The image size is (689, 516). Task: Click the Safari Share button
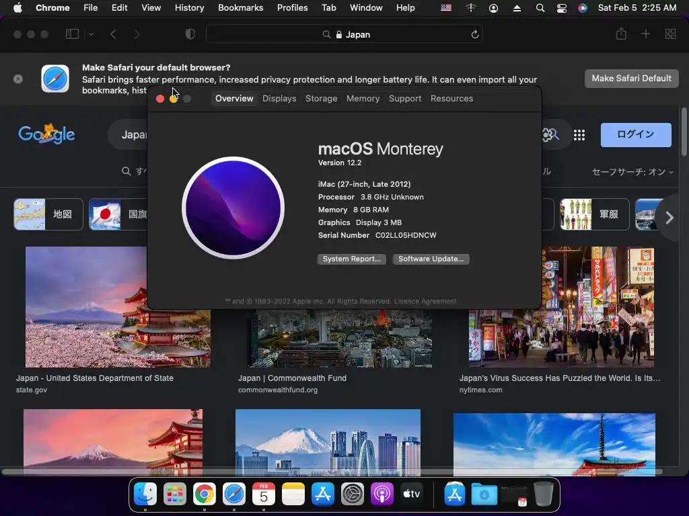621,34
